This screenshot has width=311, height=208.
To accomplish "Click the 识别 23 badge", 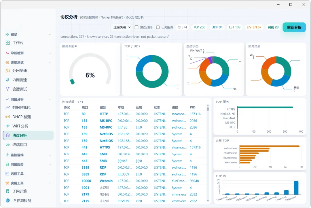I will [273, 27].
